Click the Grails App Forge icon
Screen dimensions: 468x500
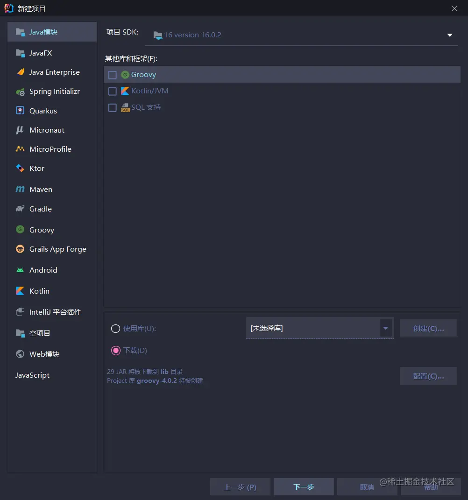(x=20, y=249)
